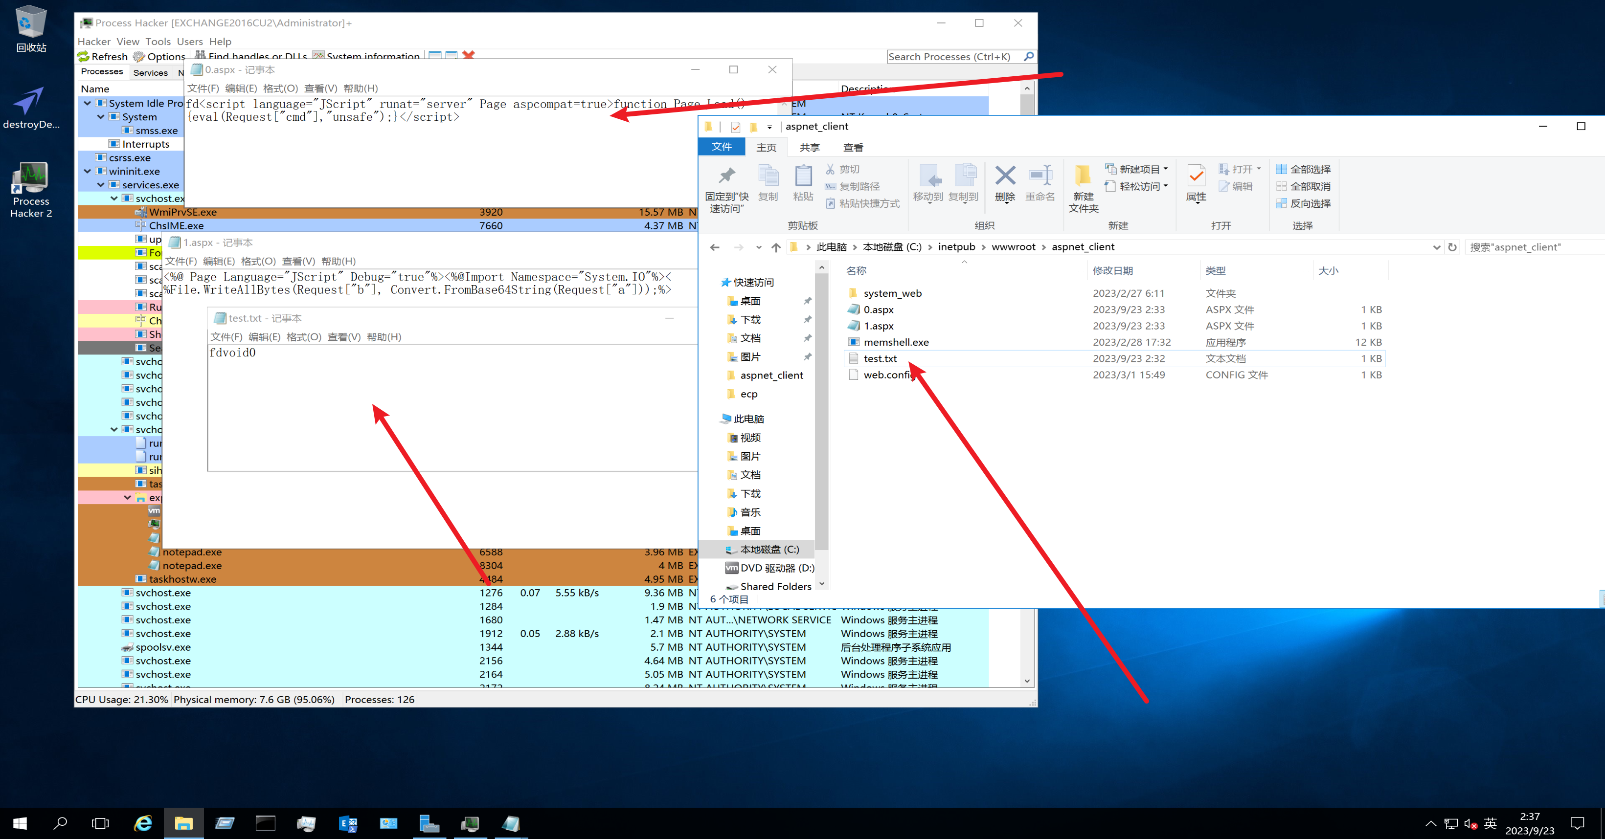Open Internet Explorer from taskbar
Screen dimensions: 1605x839
click(143, 823)
